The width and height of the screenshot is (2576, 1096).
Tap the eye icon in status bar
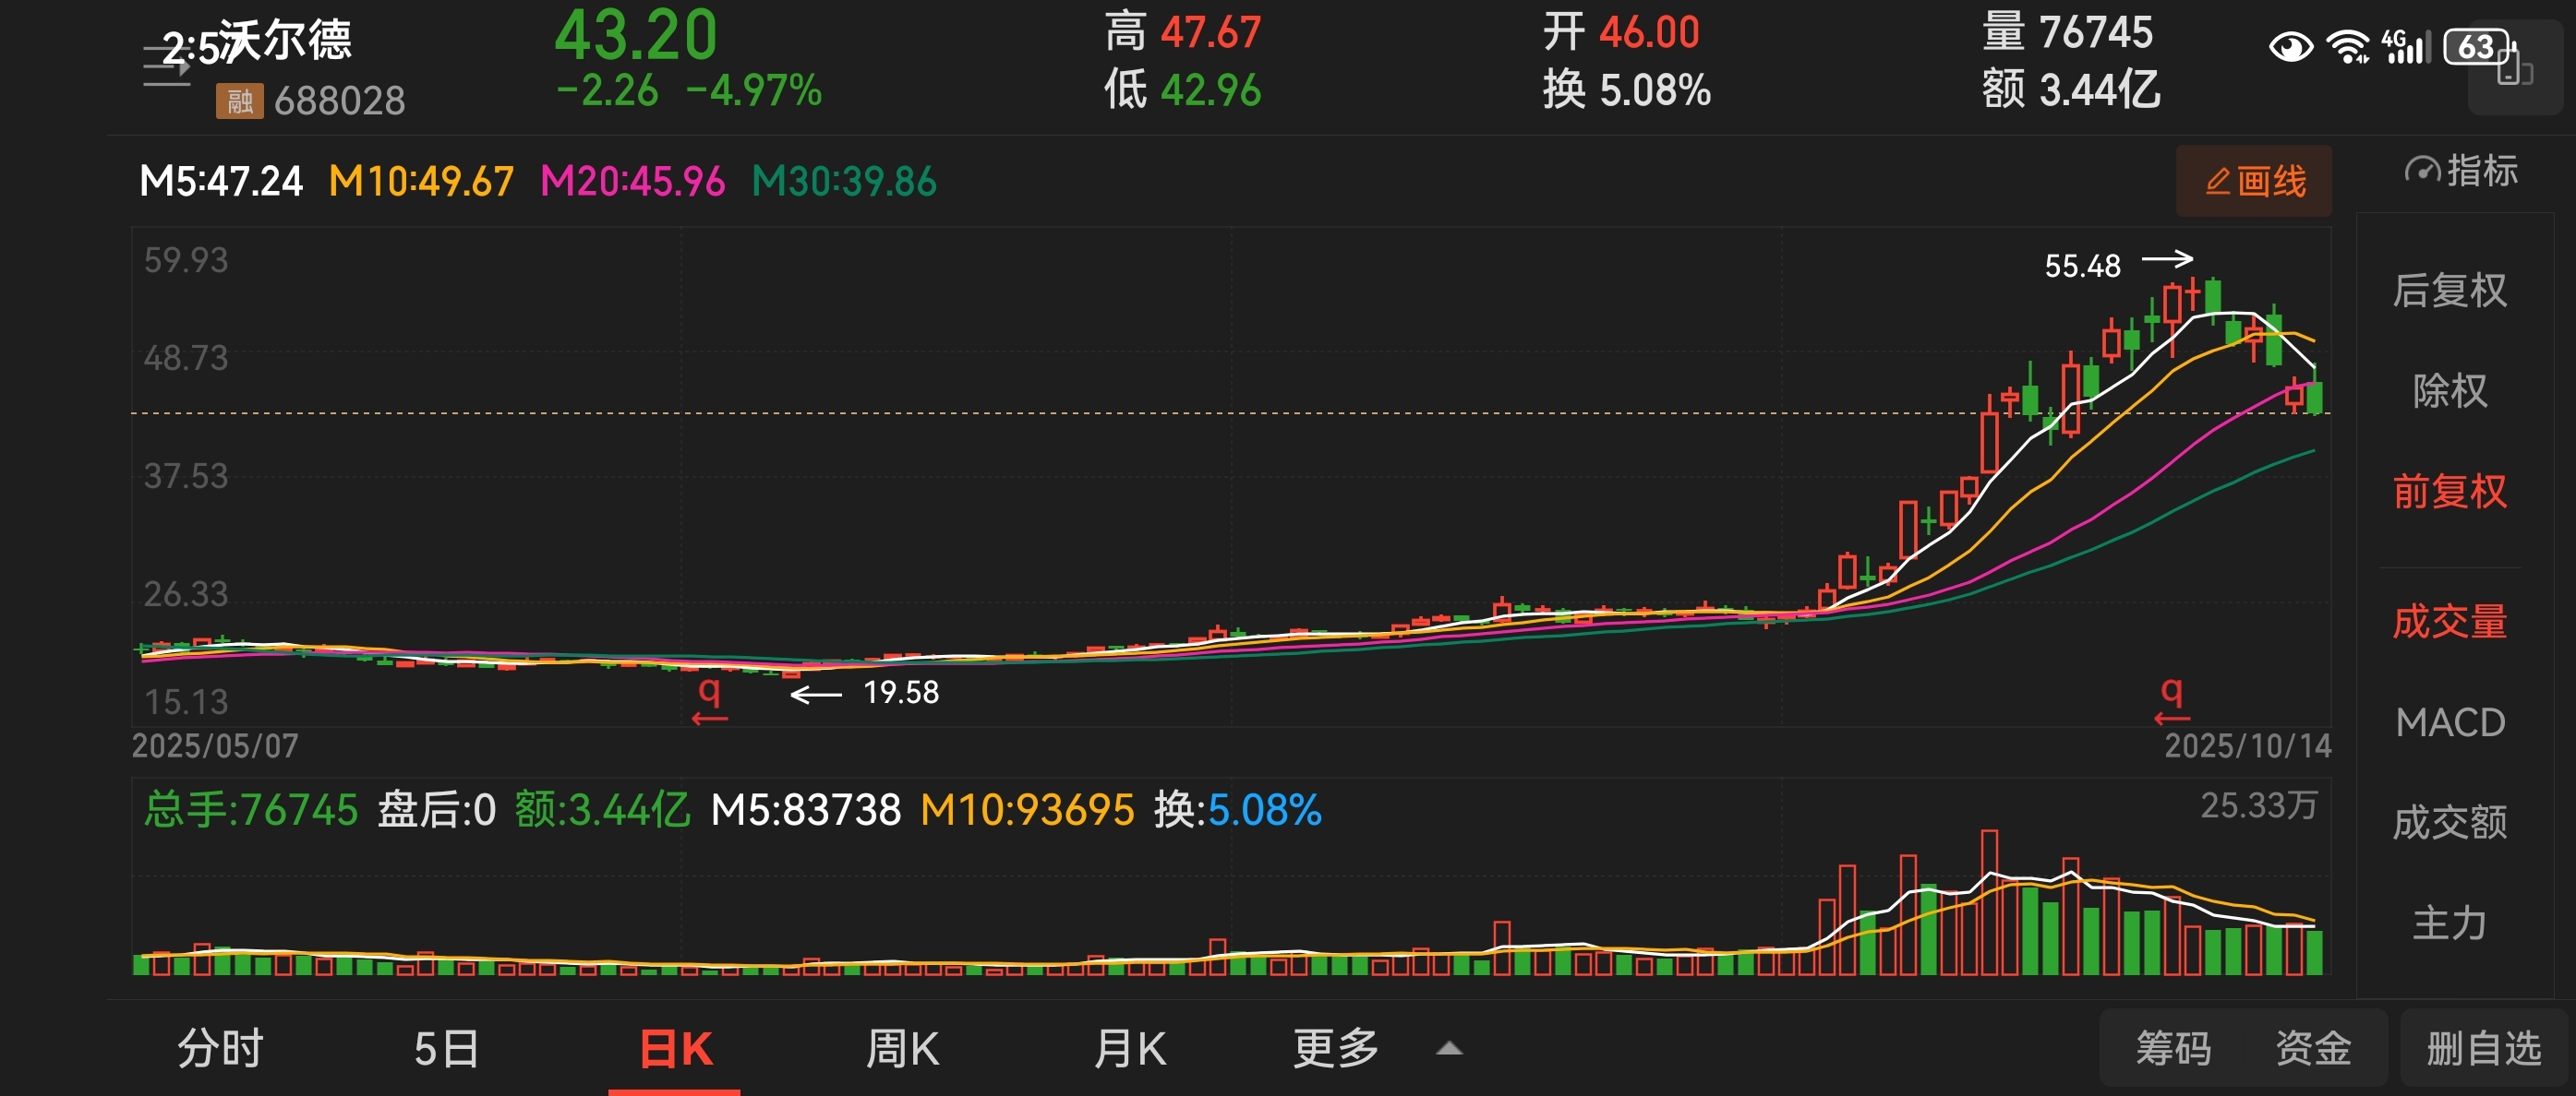(2290, 47)
